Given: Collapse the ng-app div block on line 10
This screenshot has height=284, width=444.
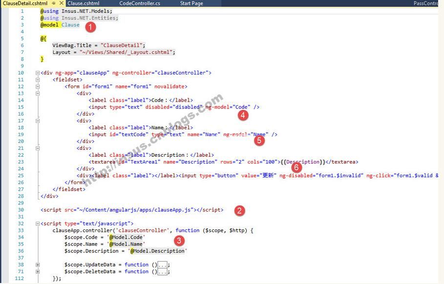Looking at the screenshot, I should 38,73.
